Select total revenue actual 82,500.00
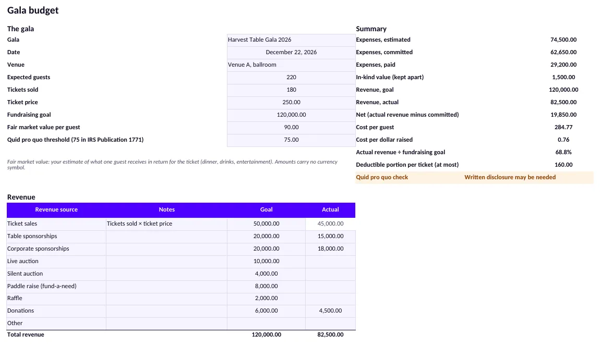This screenshot has height=347, width=600. click(330, 335)
